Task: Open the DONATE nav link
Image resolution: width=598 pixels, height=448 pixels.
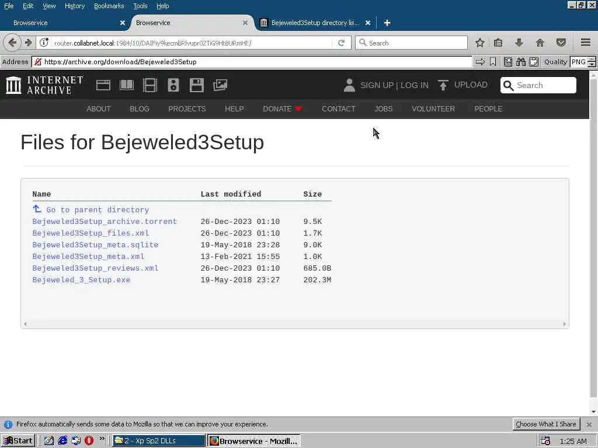Action: tap(282, 109)
